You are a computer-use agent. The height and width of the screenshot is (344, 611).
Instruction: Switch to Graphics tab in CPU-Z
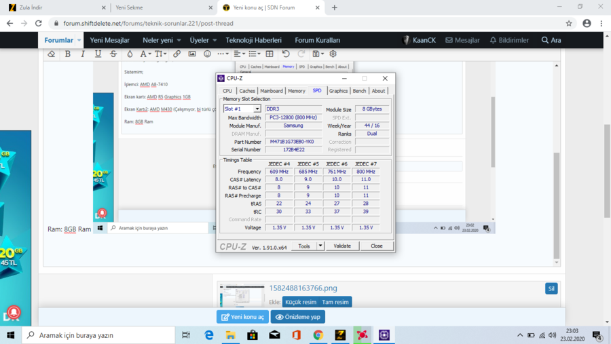click(x=338, y=91)
